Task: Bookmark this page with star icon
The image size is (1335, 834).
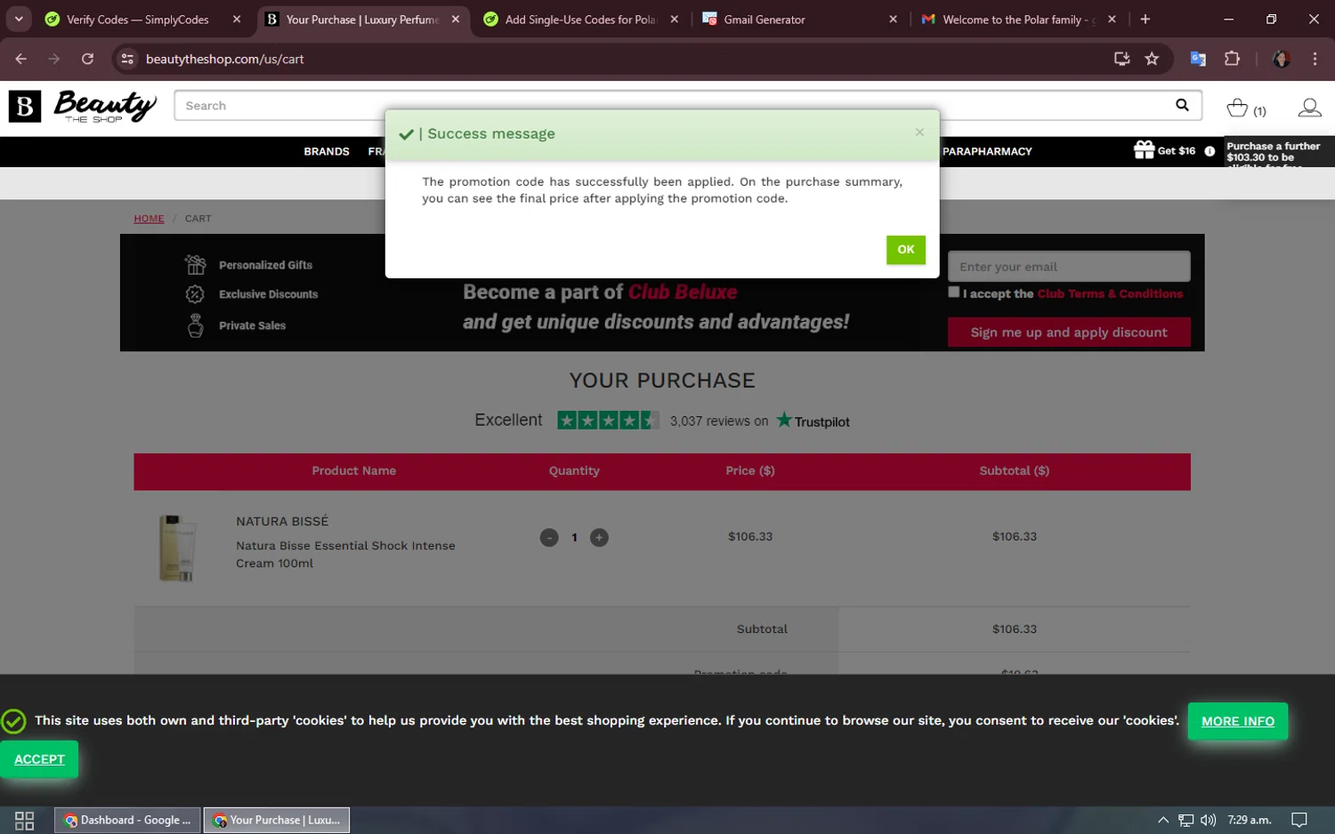Action: (x=1152, y=59)
